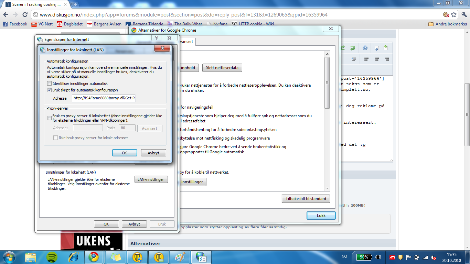Open Internet Explorer from the taskbar

tap(73, 257)
